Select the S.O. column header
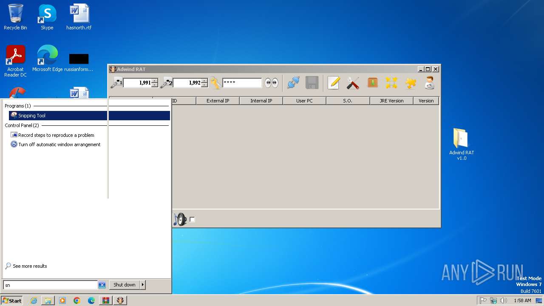The width and height of the screenshot is (544, 306). [348, 101]
